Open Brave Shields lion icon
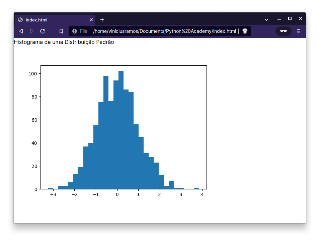The height and width of the screenshot is (240, 321). [x=245, y=31]
